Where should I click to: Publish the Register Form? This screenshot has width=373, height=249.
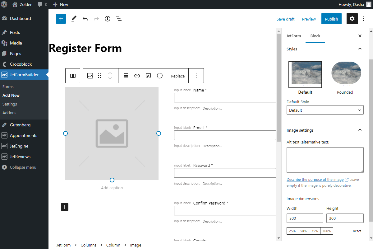click(331, 19)
